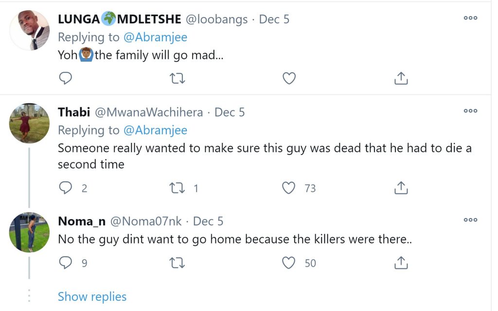The width and height of the screenshot is (498, 311).
Task: Share Noma_n's tweet via share icon
Action: [401, 263]
